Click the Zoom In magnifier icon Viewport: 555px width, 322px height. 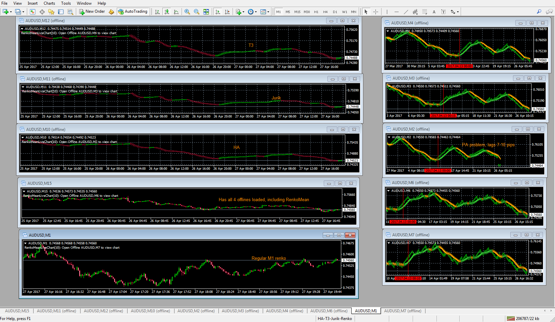click(x=187, y=12)
